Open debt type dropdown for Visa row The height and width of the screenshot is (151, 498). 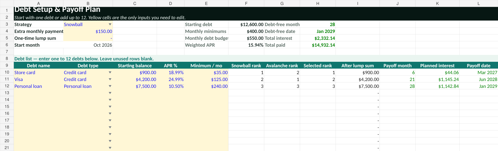click(110, 79)
